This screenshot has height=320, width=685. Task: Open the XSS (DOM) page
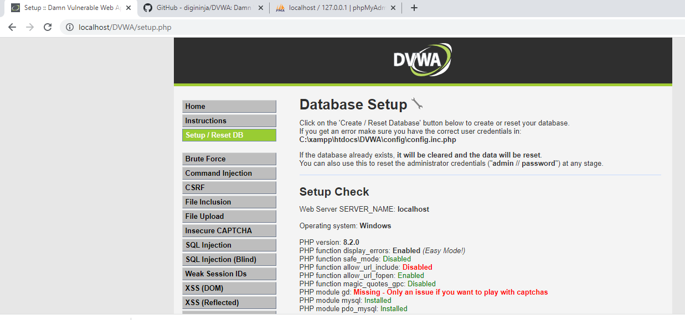point(229,288)
